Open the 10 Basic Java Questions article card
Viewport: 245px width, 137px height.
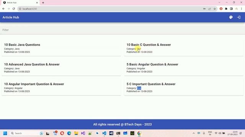click(61, 48)
